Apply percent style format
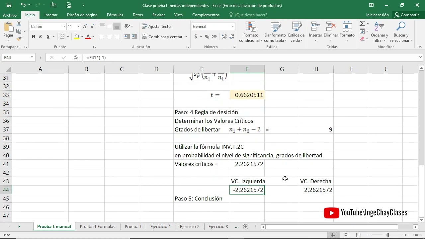The width and height of the screenshot is (425, 239). tap(207, 37)
